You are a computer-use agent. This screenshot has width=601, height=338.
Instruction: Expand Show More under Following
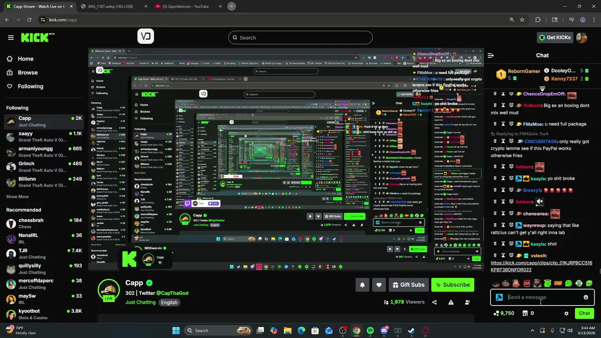pyautogui.click(x=17, y=197)
